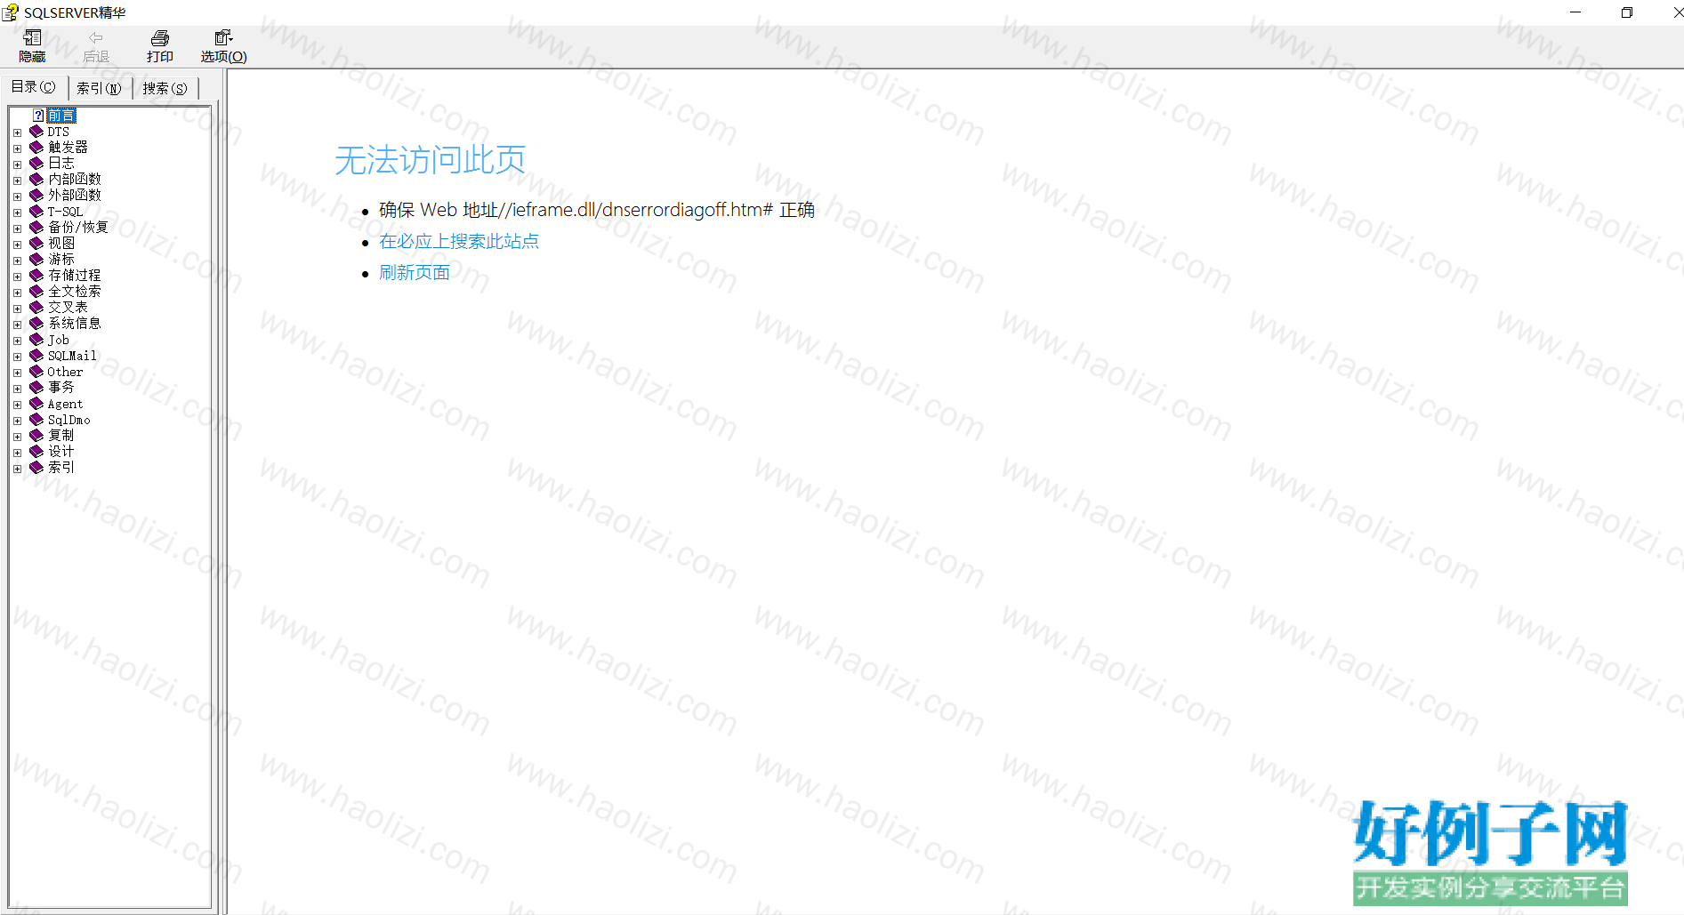Click the book icon beside DTS
This screenshot has height=915, width=1684.
[36, 132]
